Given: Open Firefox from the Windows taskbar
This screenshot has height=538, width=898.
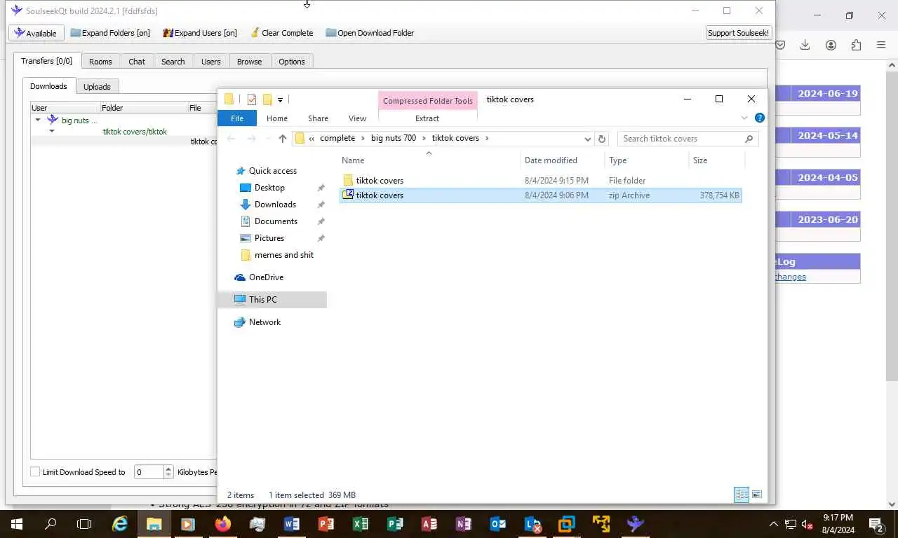Looking at the screenshot, I should click(x=222, y=523).
